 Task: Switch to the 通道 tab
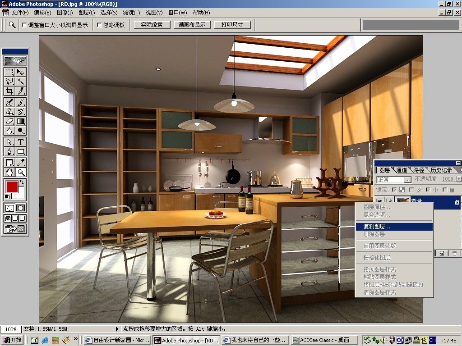(x=402, y=170)
